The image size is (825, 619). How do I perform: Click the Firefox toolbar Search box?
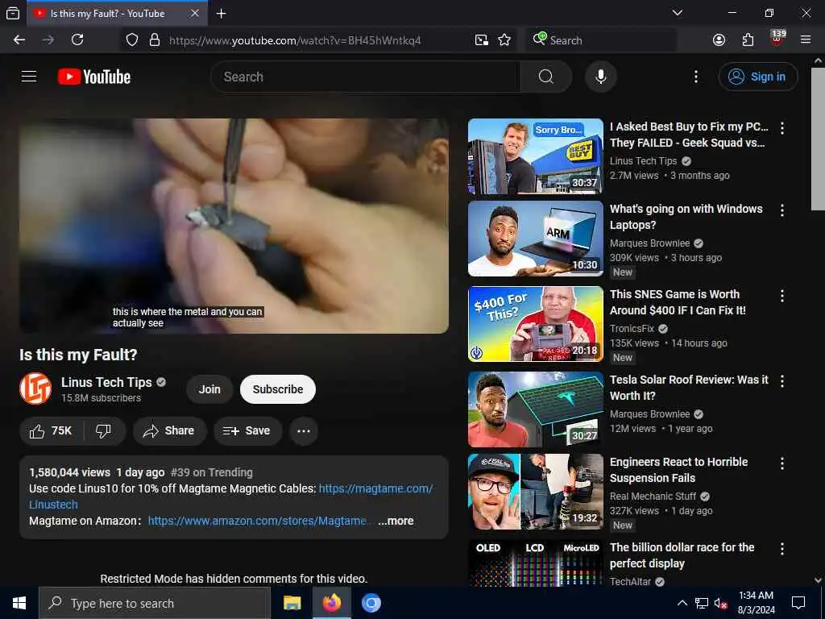click(x=601, y=40)
